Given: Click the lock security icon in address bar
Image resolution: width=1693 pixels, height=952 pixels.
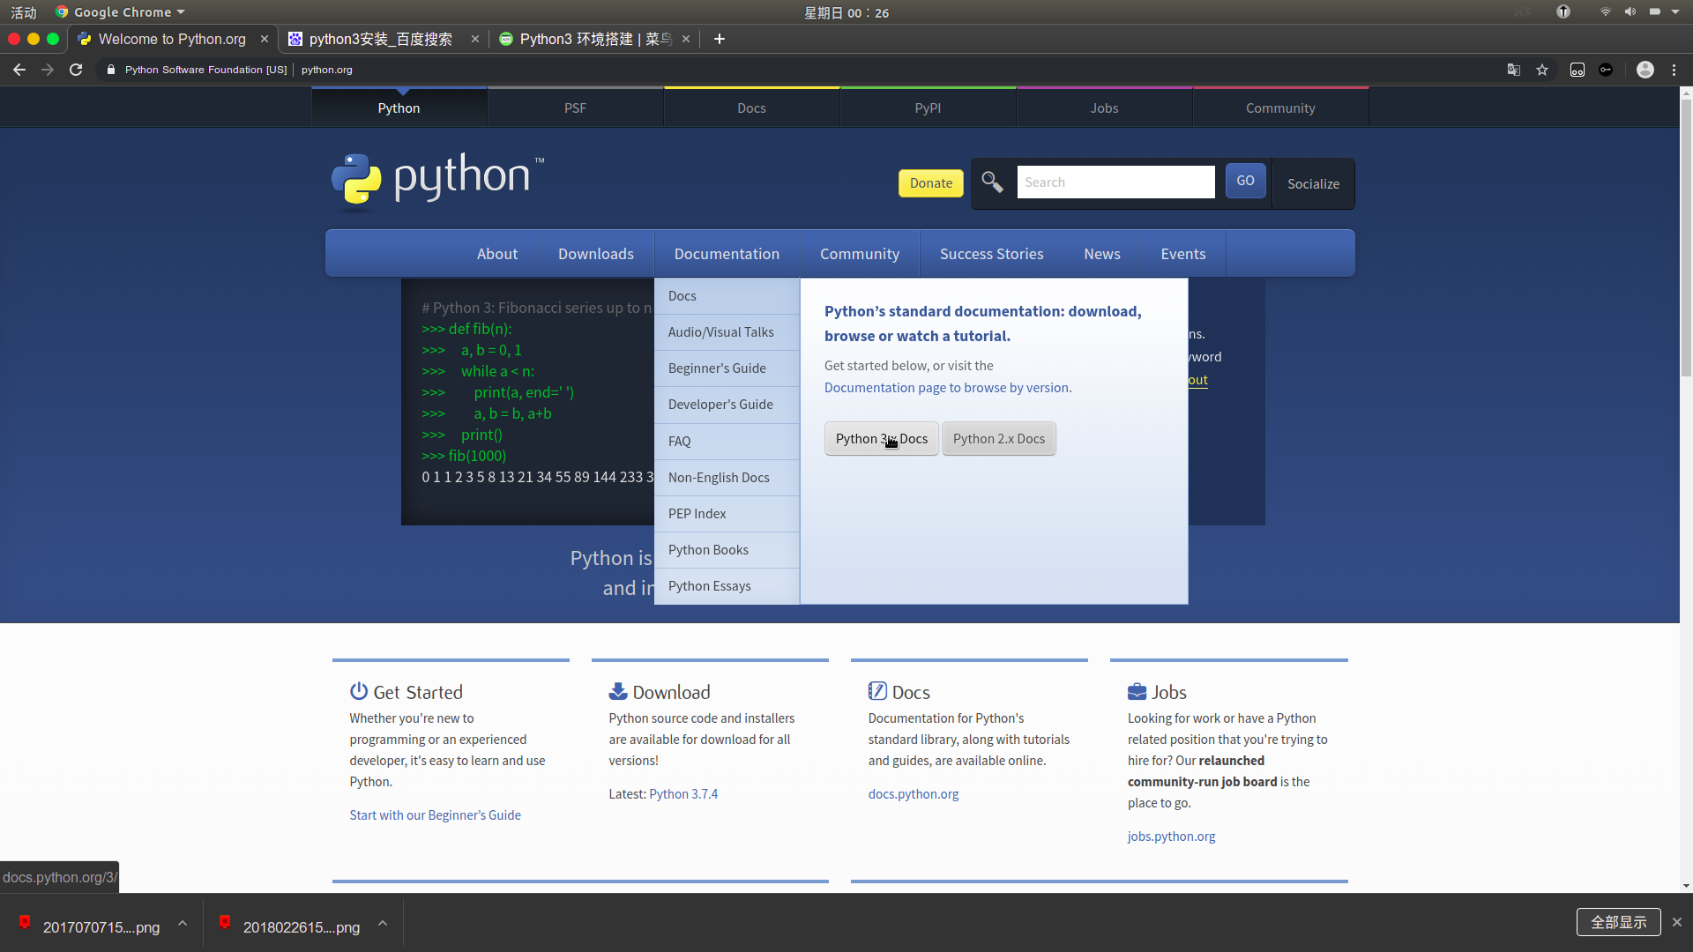Looking at the screenshot, I should point(110,70).
